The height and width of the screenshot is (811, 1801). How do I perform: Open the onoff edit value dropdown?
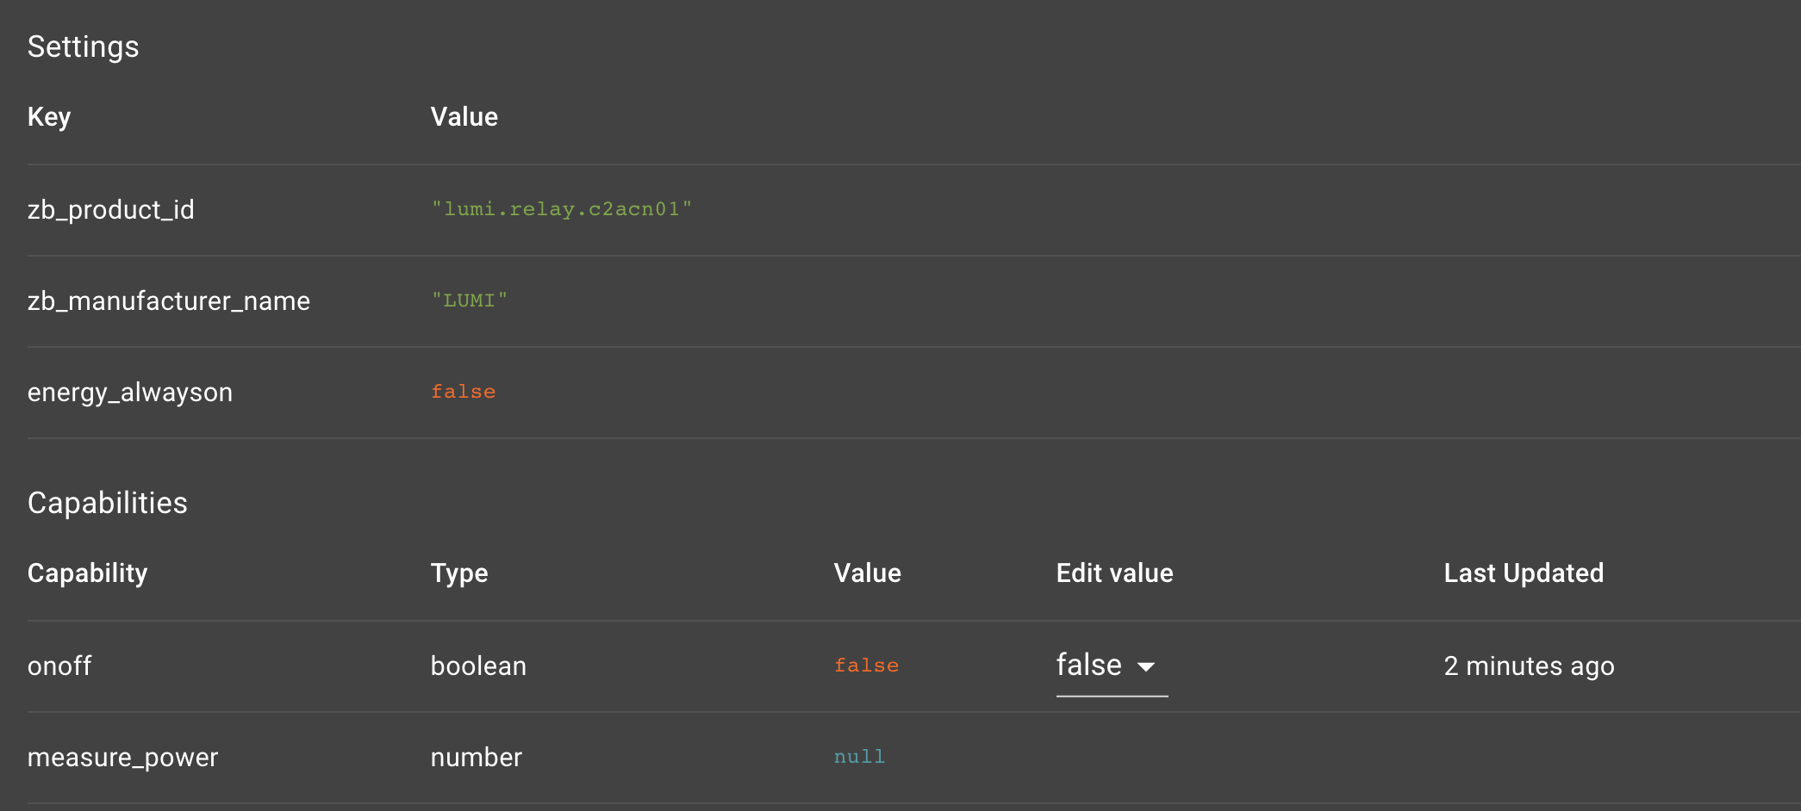click(x=1111, y=666)
